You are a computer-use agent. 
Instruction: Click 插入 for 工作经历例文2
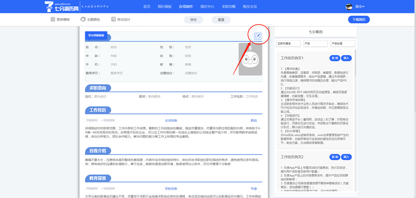pos(346,157)
